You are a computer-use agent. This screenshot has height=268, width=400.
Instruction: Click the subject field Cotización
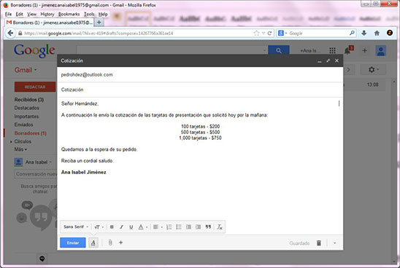tap(200, 90)
